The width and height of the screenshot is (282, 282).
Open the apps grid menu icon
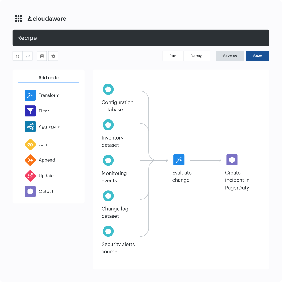point(18,19)
